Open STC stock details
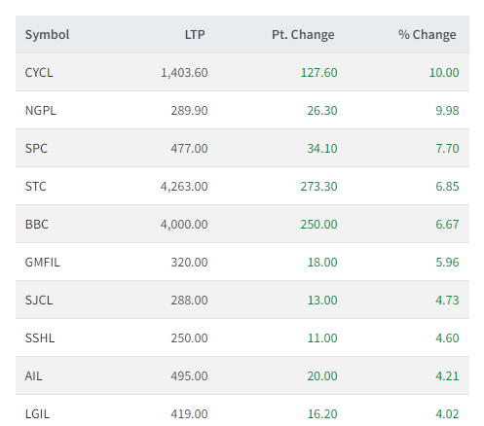 36,186
